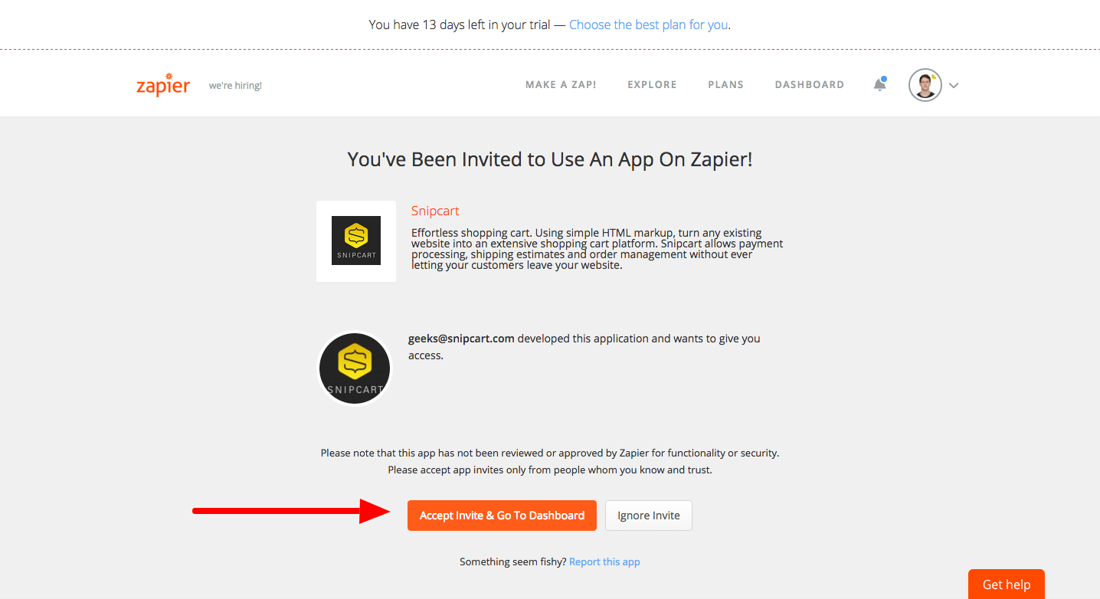Click the Ignore Invite button
The image size is (1100, 599).
pos(649,516)
